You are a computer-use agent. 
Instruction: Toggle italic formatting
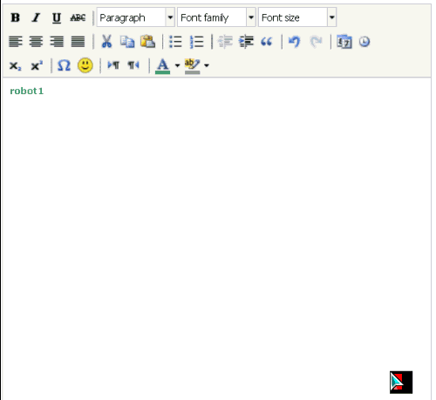[36, 17]
